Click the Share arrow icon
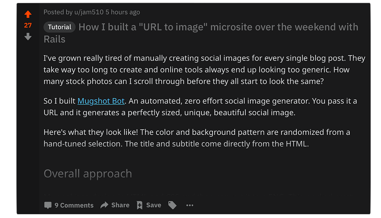Viewport: 381px width, 218px height. (x=104, y=205)
